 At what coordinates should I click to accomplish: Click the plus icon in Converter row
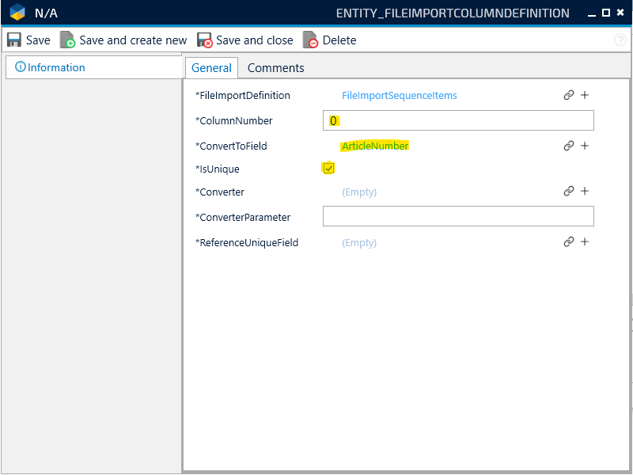[x=585, y=191]
